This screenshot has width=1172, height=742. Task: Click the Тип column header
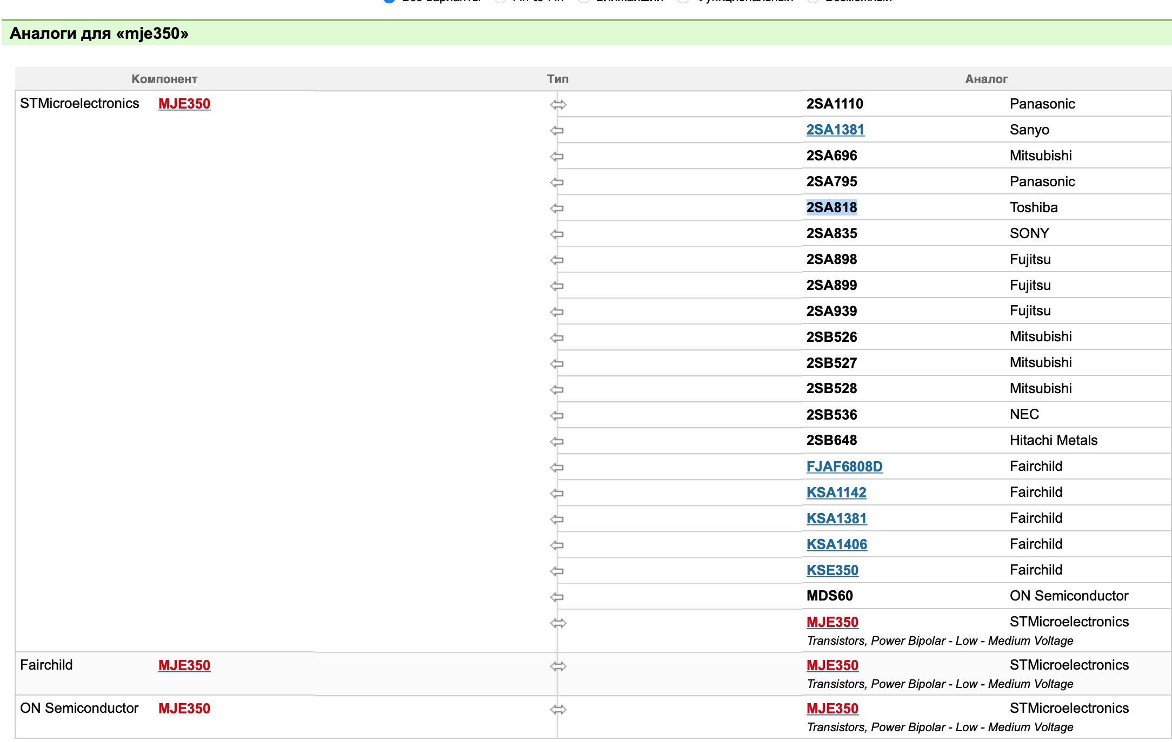[x=557, y=79]
